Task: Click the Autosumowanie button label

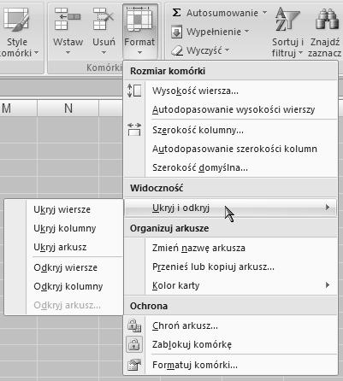Action: (x=222, y=13)
